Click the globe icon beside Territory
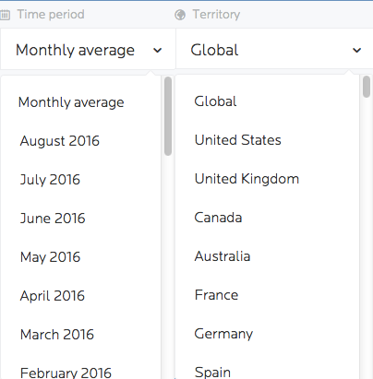The height and width of the screenshot is (379, 373). 180,15
